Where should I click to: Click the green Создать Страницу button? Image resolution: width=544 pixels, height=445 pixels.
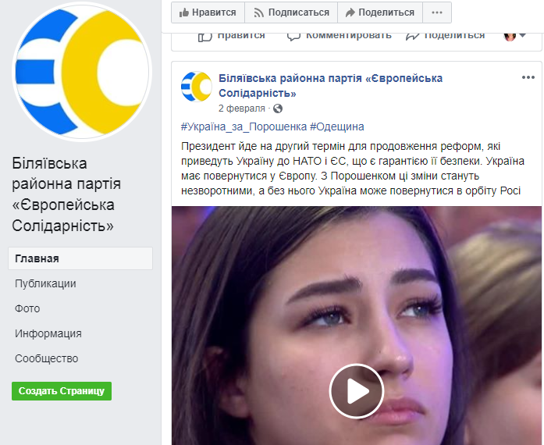coord(62,391)
